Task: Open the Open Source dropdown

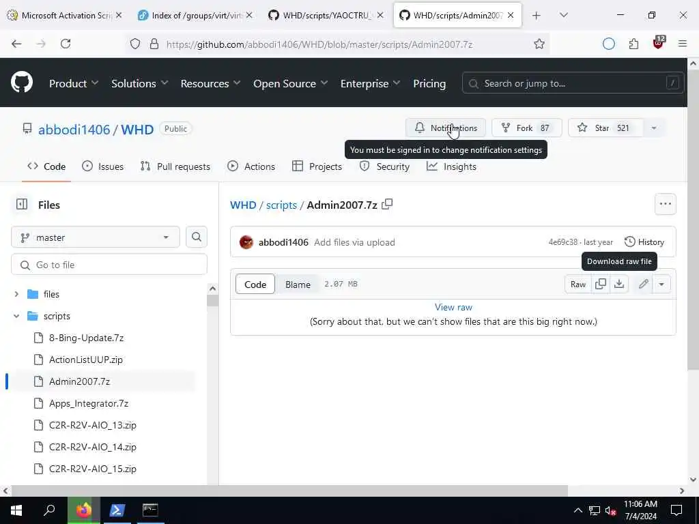Action: click(290, 83)
